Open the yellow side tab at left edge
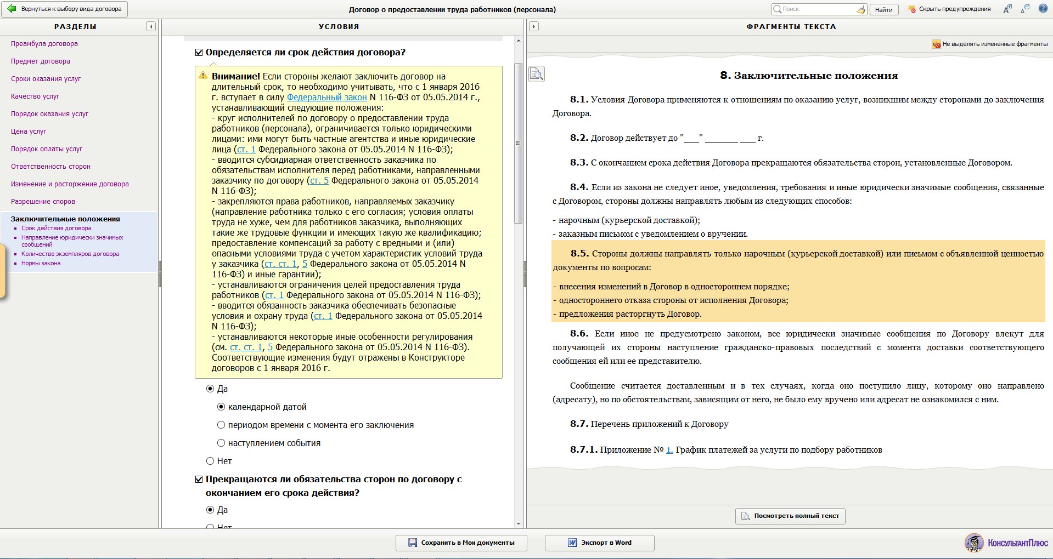The width and height of the screenshot is (1053, 559). [x=2, y=271]
